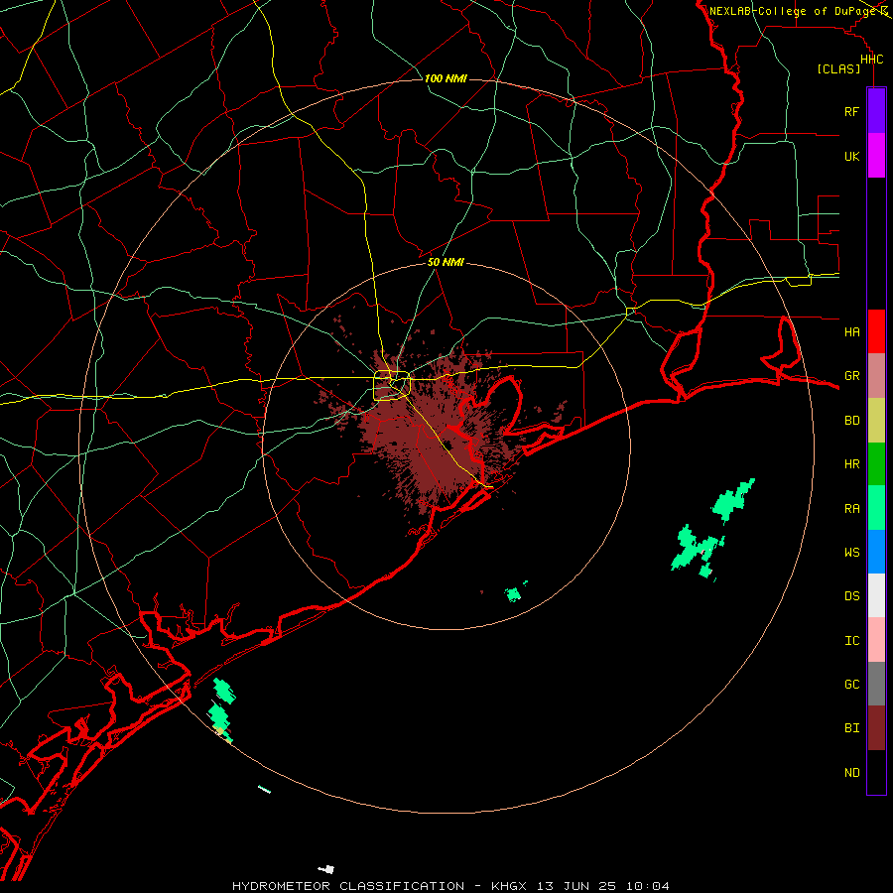
Task: Click the 'HA' legend label
Action: click(x=852, y=332)
